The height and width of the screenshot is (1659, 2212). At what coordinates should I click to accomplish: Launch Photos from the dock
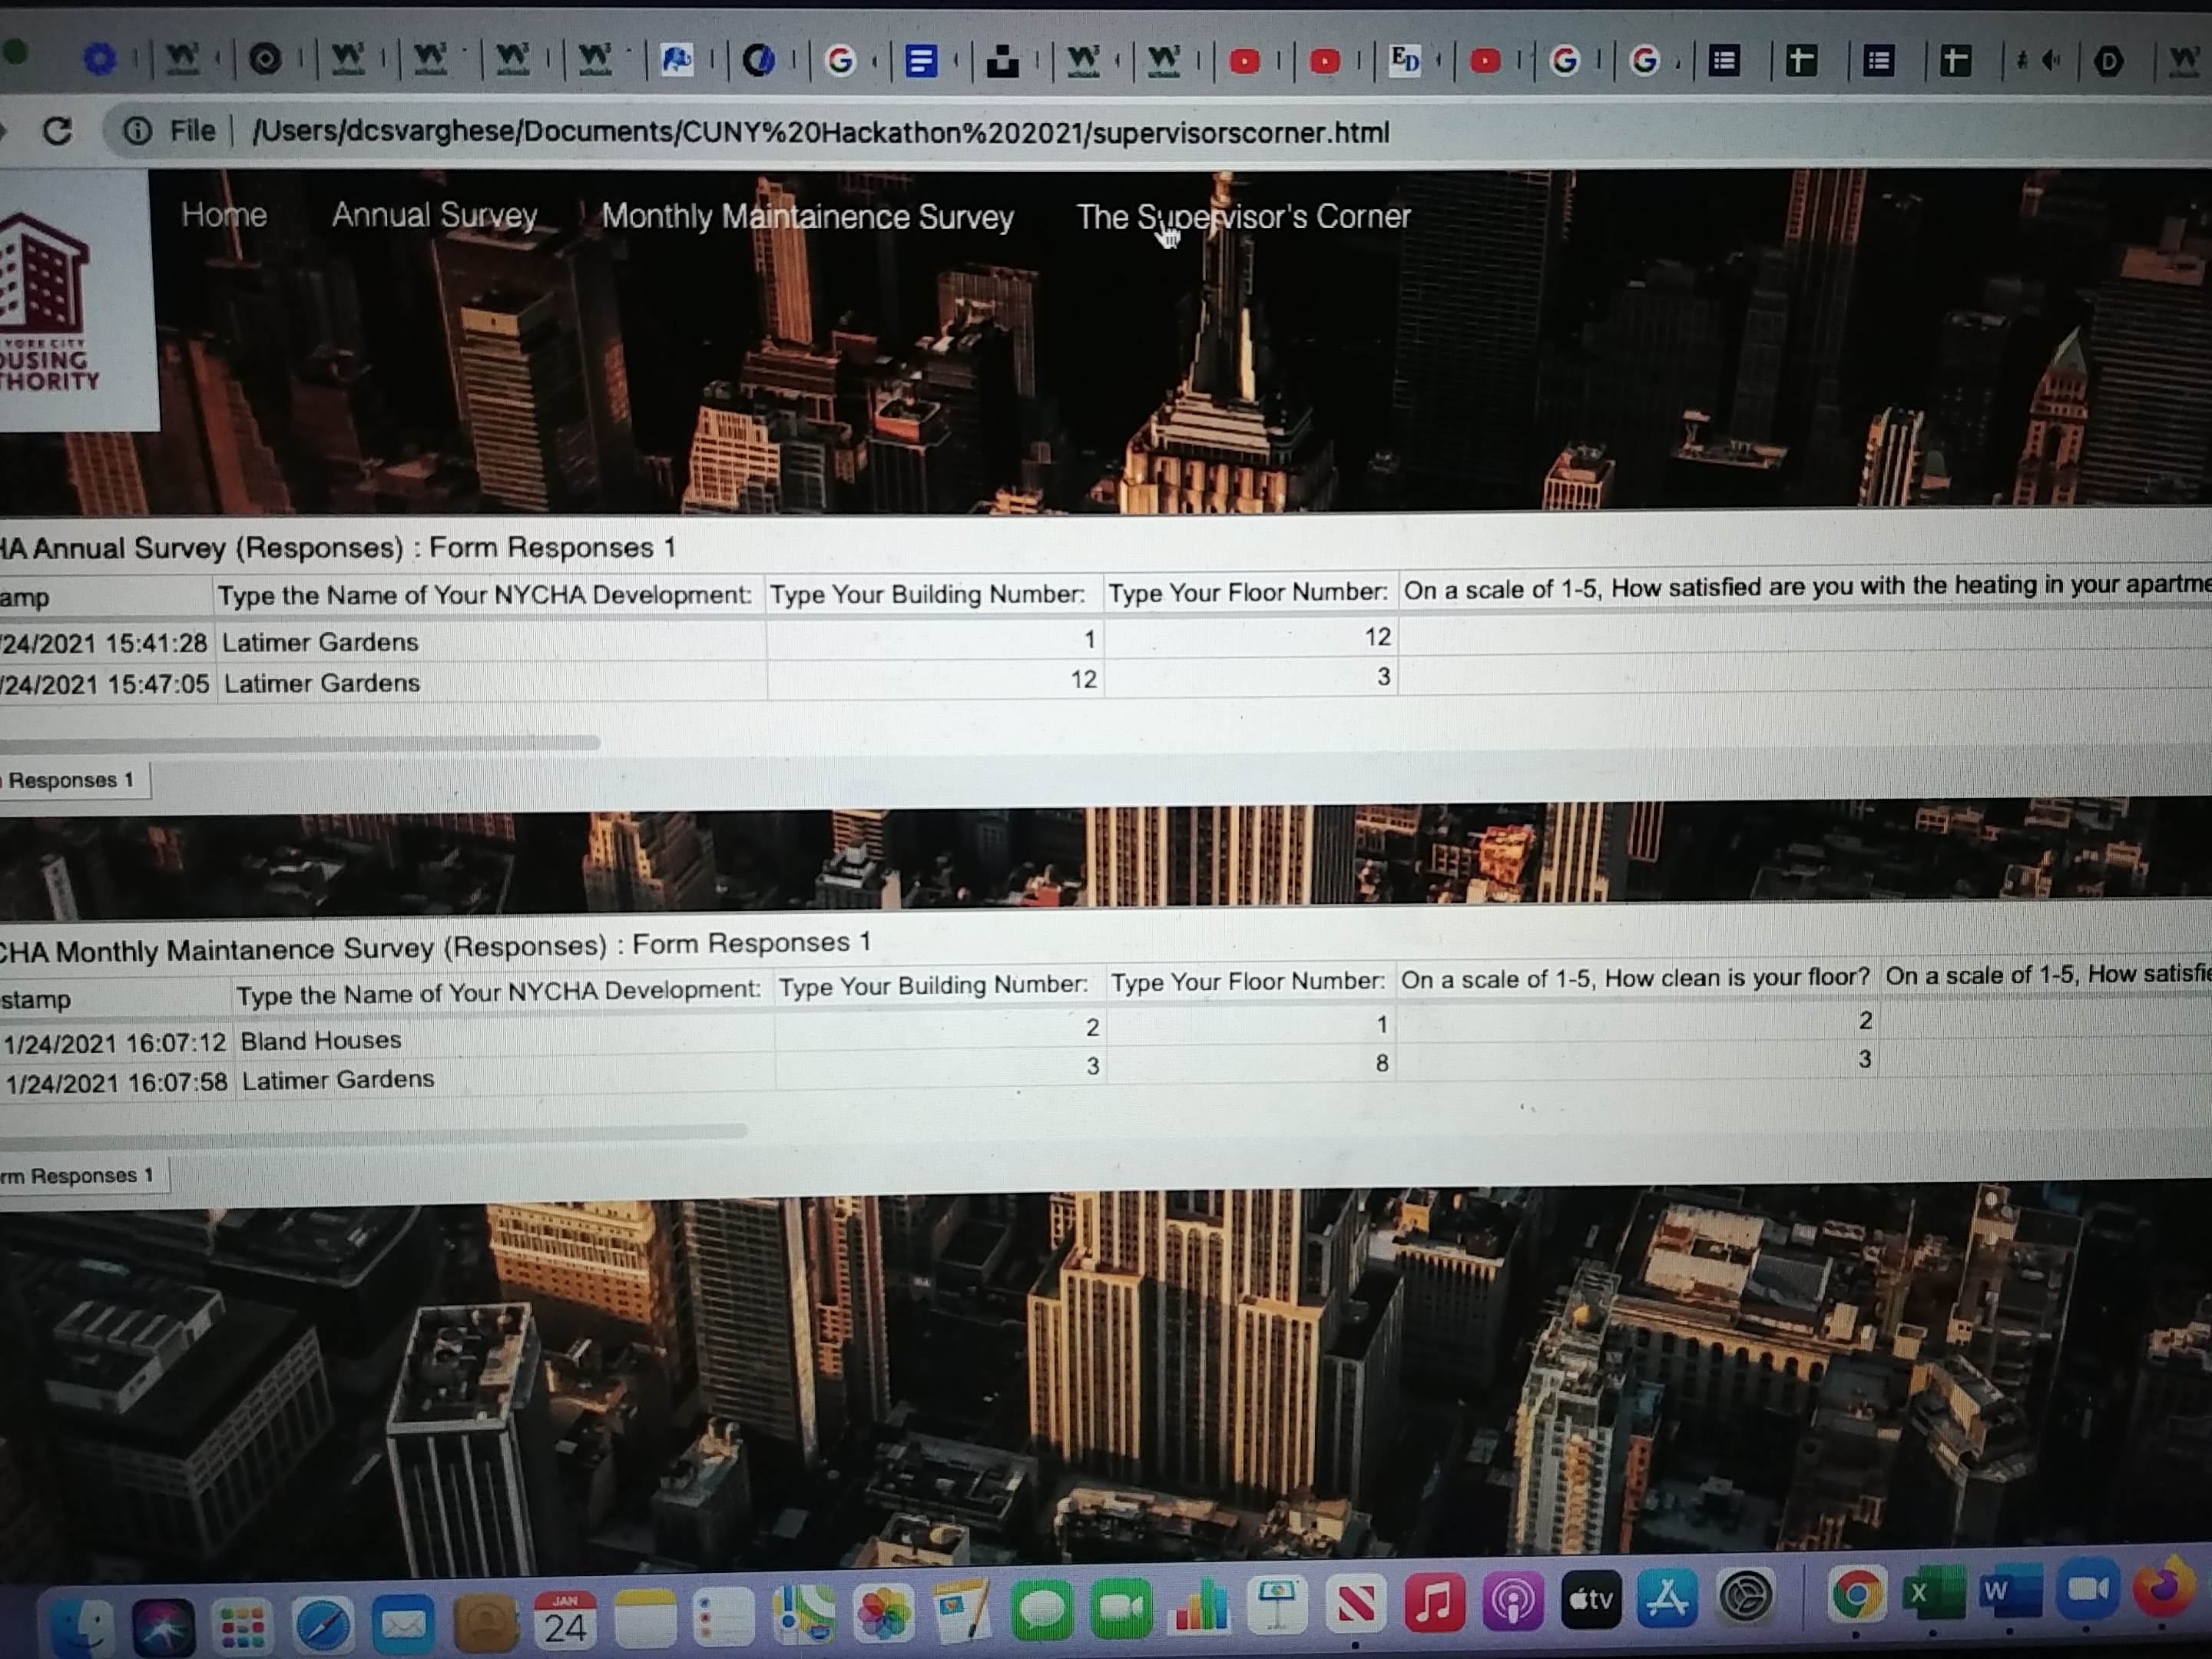coord(884,1613)
